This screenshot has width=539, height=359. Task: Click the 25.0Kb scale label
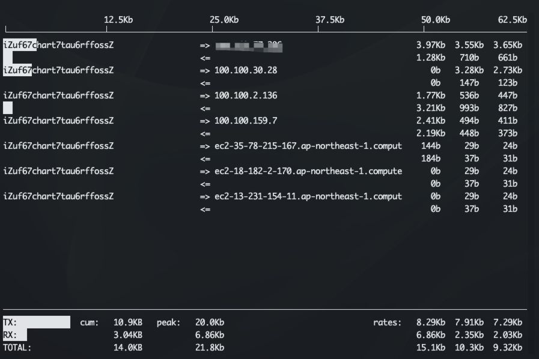click(224, 20)
